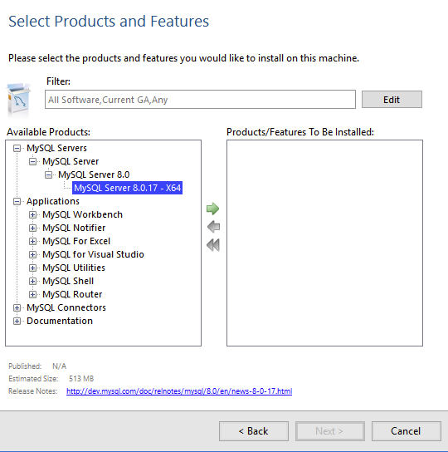
Task: Click inside the Filter text field
Action: point(200,100)
